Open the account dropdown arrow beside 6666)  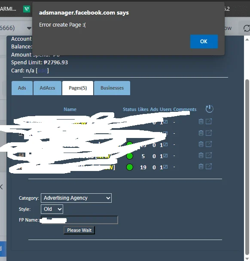click(29, 28)
